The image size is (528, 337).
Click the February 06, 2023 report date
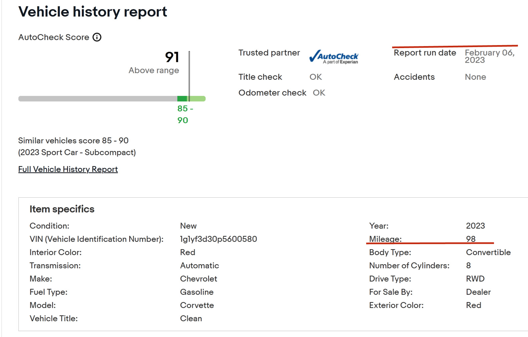tap(489, 56)
